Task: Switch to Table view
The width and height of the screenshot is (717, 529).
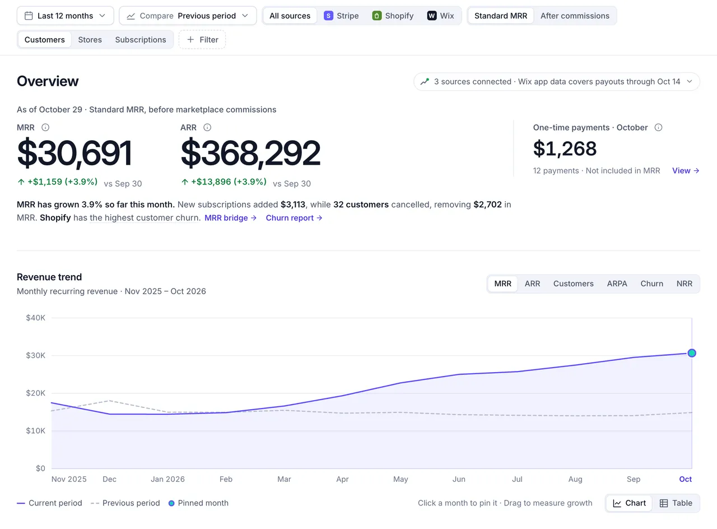Action: [x=676, y=503]
